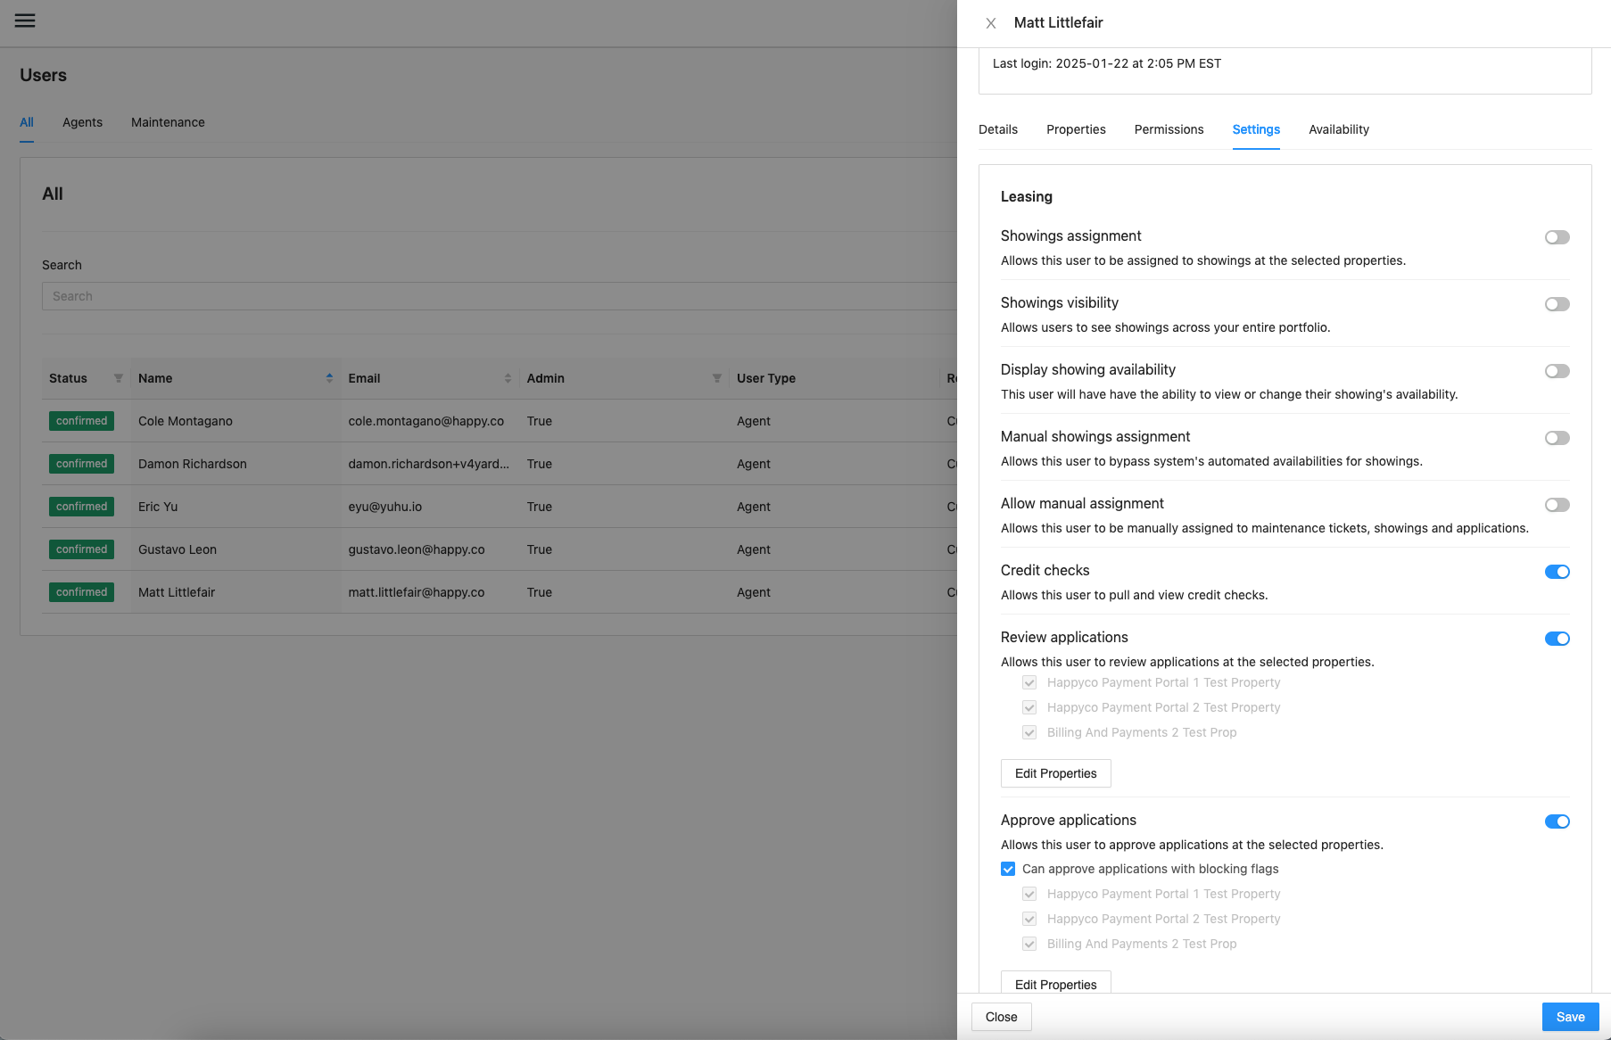This screenshot has width=1611, height=1040.
Task: Open the Permissions tab
Action: point(1169,129)
